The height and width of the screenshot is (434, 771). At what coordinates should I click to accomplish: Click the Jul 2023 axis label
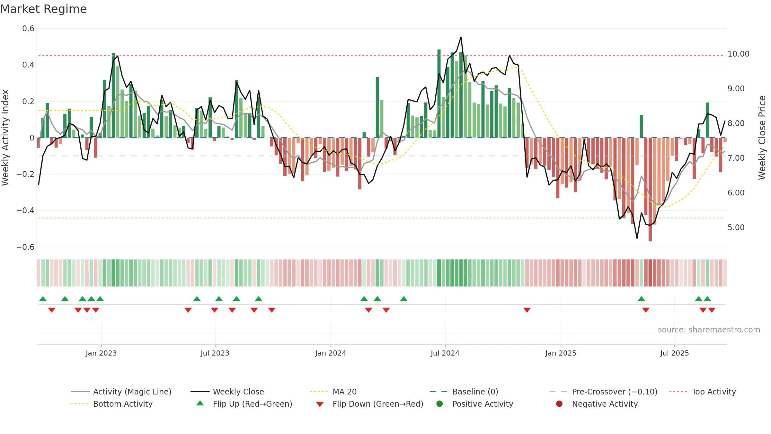pos(215,353)
